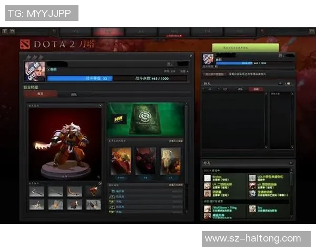Click the chat window vertical scrollbar

pos(266,120)
